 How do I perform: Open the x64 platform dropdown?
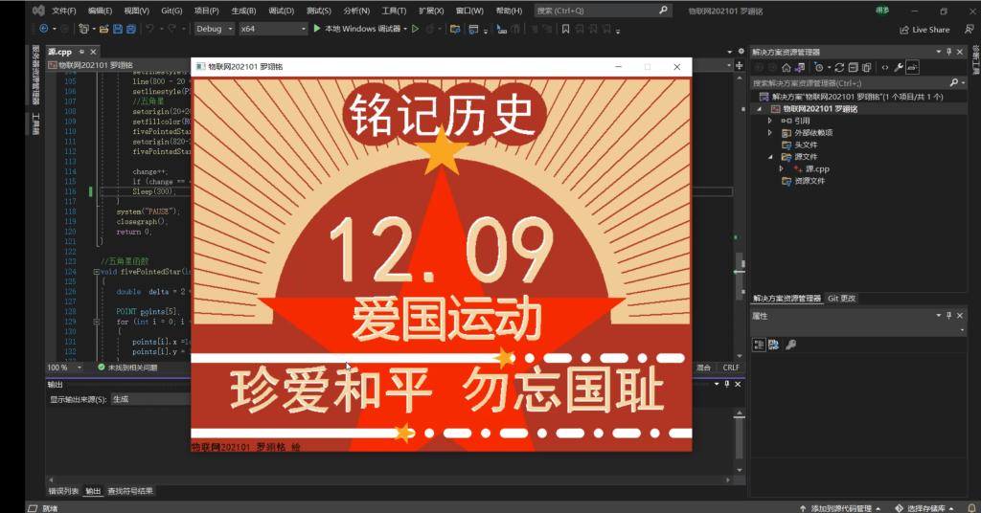point(272,29)
